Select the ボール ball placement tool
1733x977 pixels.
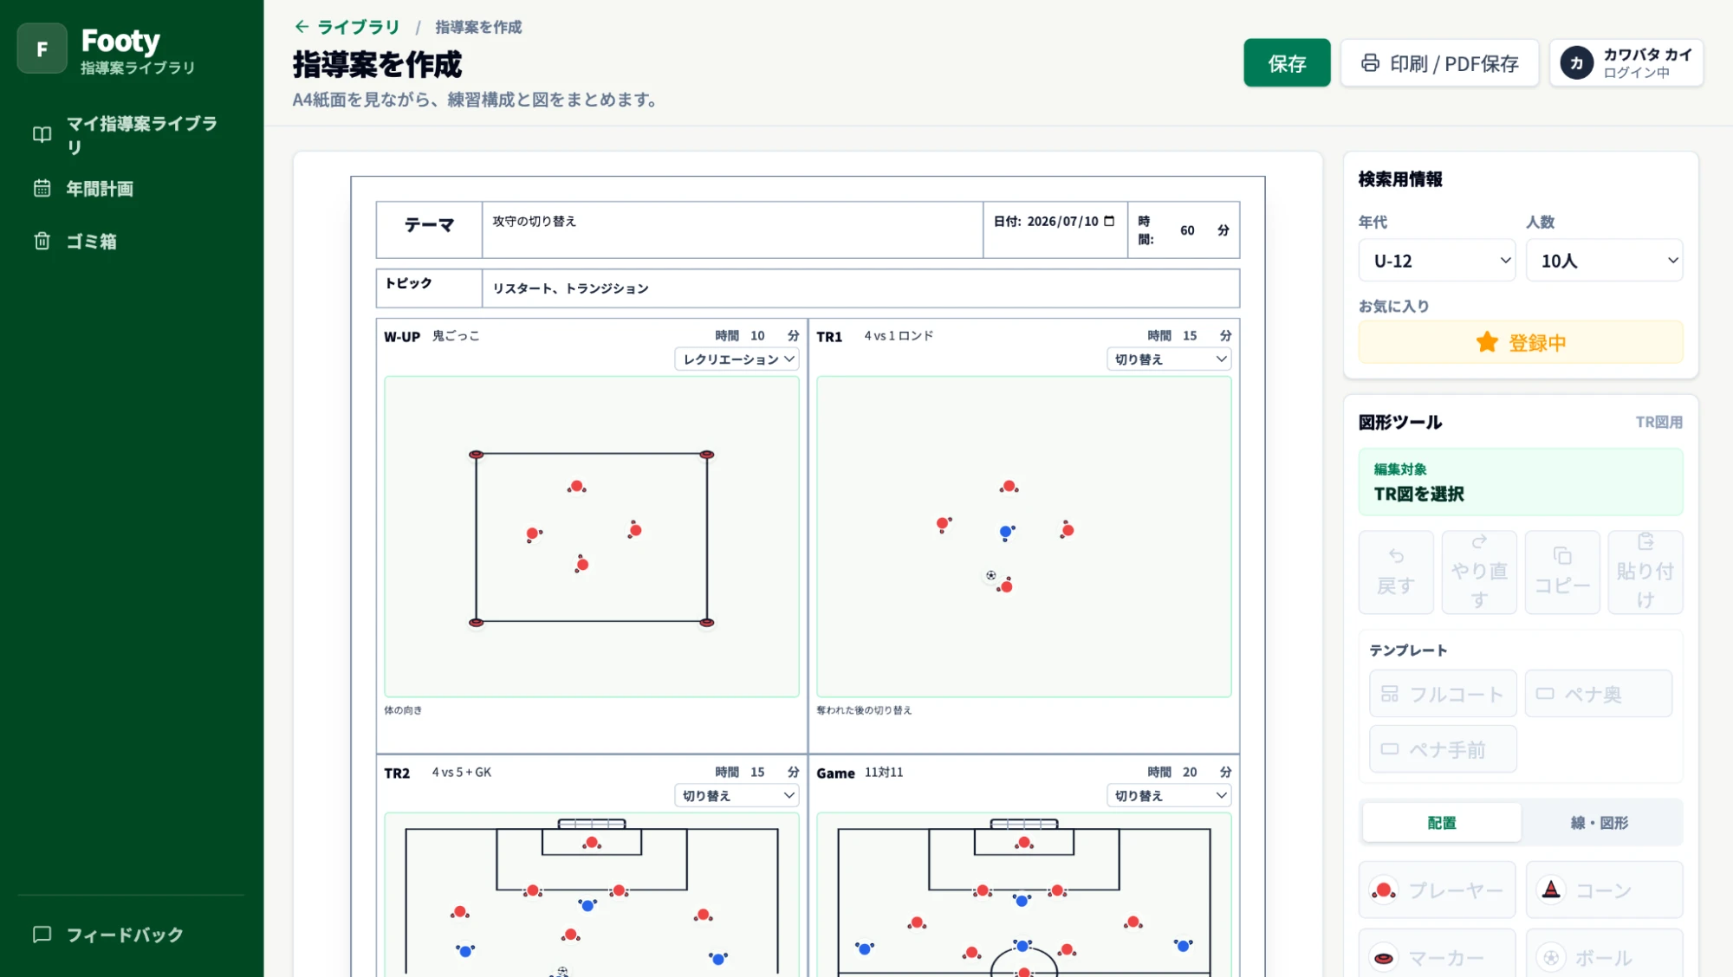click(x=1605, y=956)
